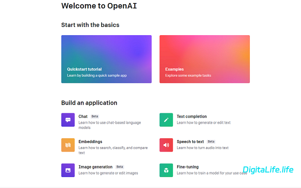Click the DigitalLife.life watermark text
Viewport: 301px width, 188px height.
[x=268, y=170]
